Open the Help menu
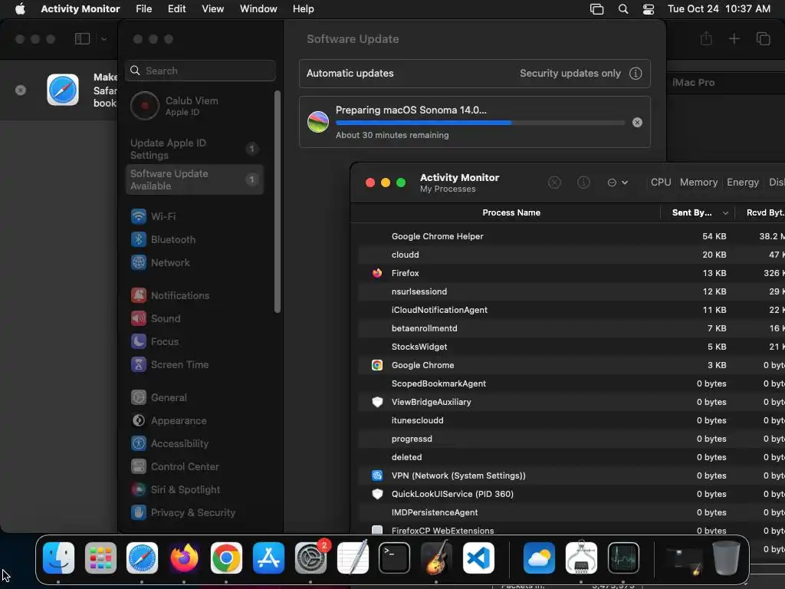Image resolution: width=785 pixels, height=589 pixels. [x=304, y=9]
